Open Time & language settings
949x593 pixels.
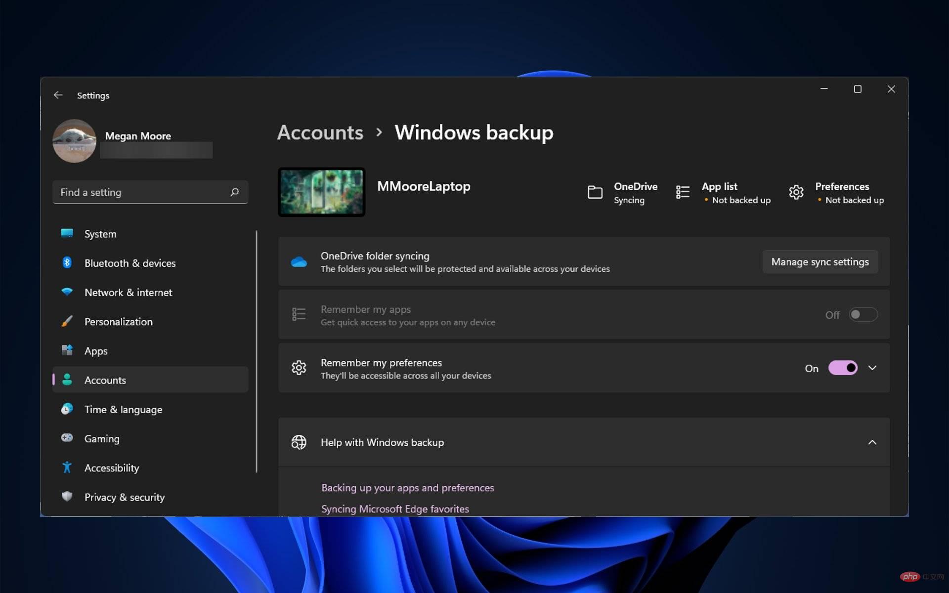[150, 409]
